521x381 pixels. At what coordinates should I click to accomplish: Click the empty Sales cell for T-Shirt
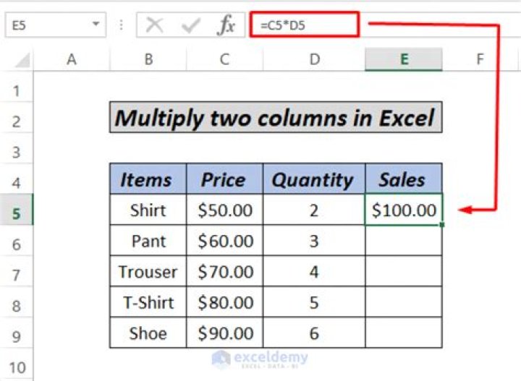click(404, 302)
